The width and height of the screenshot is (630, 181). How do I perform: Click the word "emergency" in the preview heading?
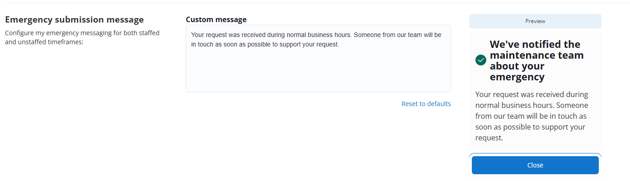coord(517,77)
